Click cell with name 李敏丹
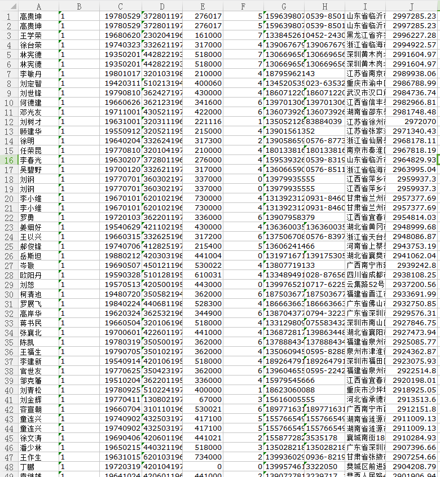 (x=38, y=74)
